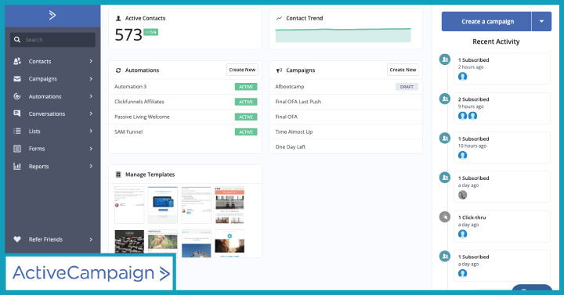Click the Campaigns panel megaphone icon

[279, 70]
